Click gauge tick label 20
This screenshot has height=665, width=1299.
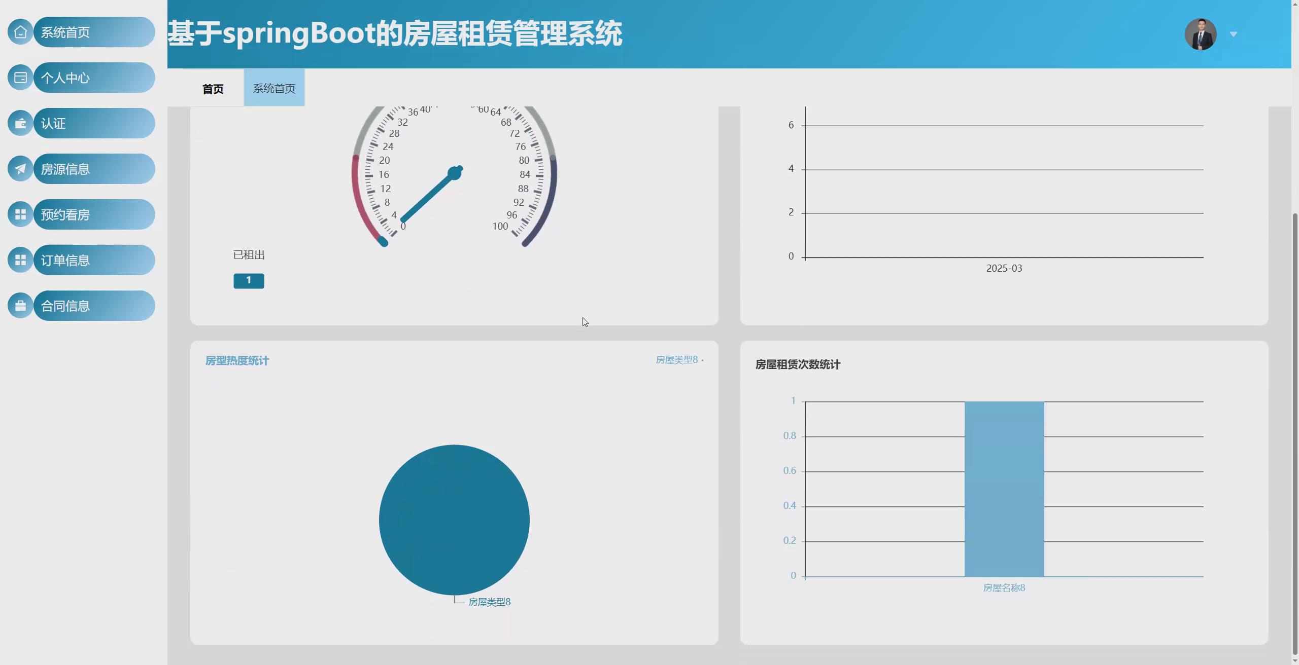pyautogui.click(x=385, y=160)
